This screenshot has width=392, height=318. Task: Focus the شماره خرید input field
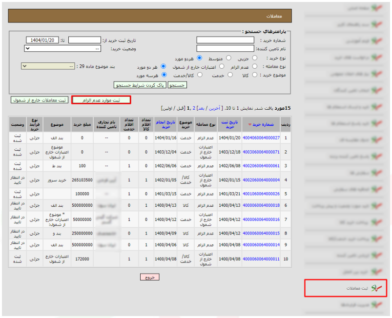click(x=225, y=40)
